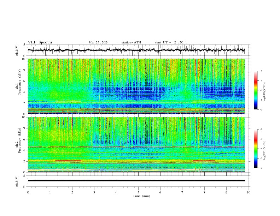Click time axis tick label "1"
280x216 pixels.
point(50,192)
